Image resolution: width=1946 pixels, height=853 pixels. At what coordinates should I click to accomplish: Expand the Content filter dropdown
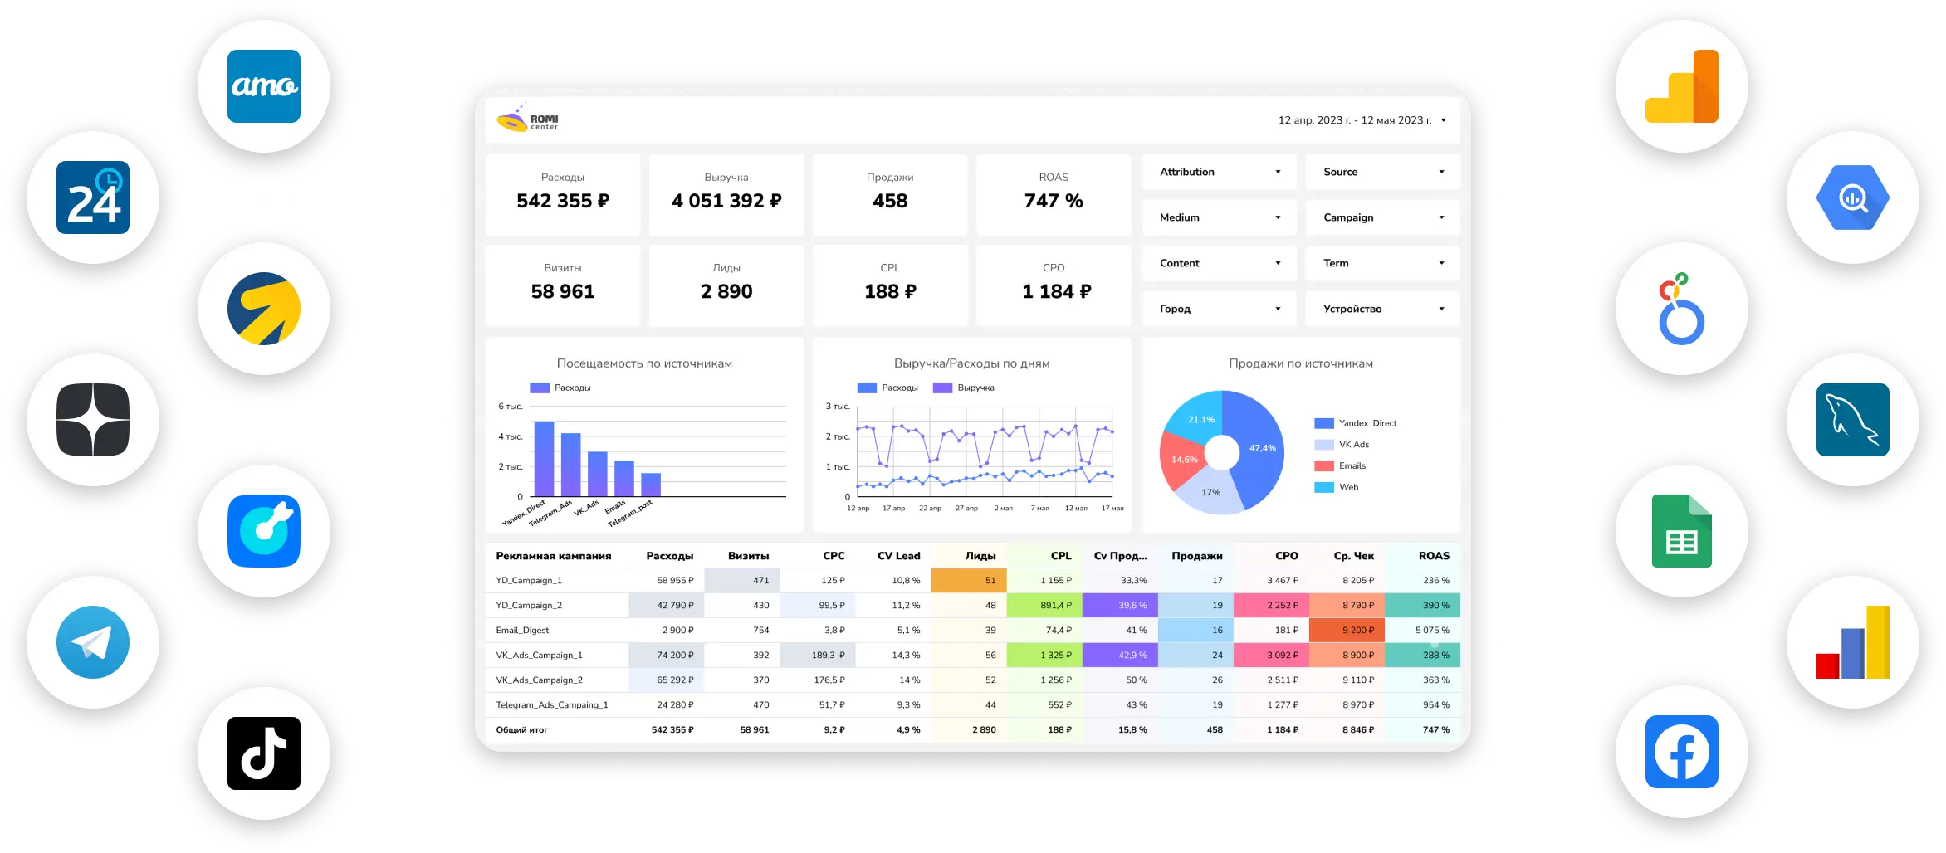tap(1219, 263)
